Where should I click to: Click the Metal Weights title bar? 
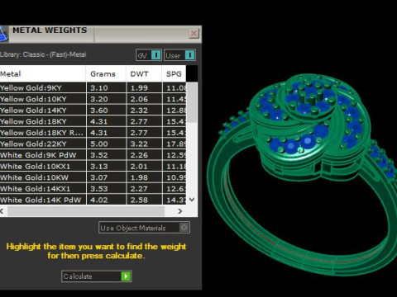pos(101,34)
